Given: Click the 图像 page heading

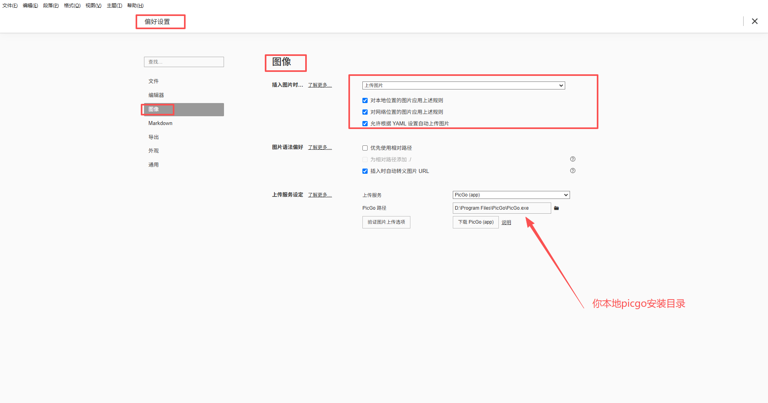Looking at the screenshot, I should point(282,62).
